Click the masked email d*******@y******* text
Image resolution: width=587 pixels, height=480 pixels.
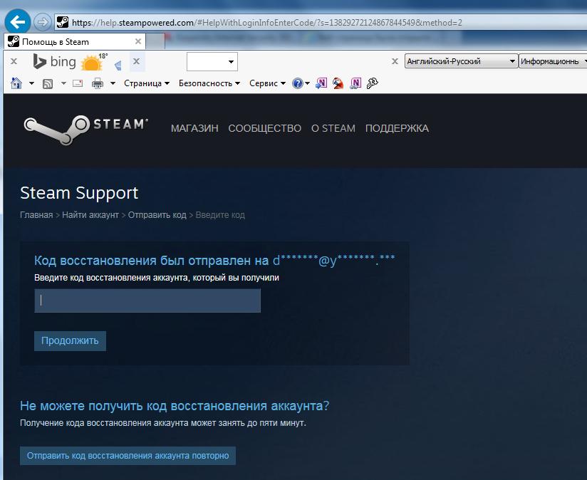click(x=333, y=260)
